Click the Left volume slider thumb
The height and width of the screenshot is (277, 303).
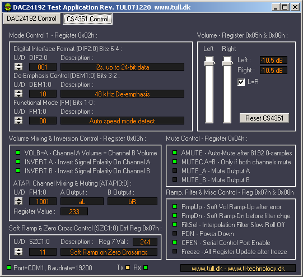click(x=209, y=63)
